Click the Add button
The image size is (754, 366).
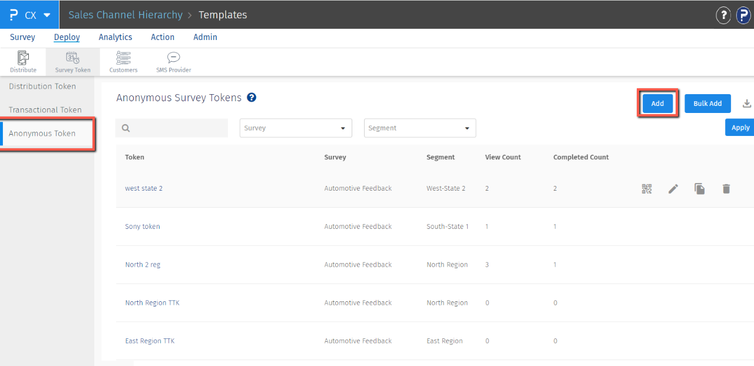pos(657,104)
